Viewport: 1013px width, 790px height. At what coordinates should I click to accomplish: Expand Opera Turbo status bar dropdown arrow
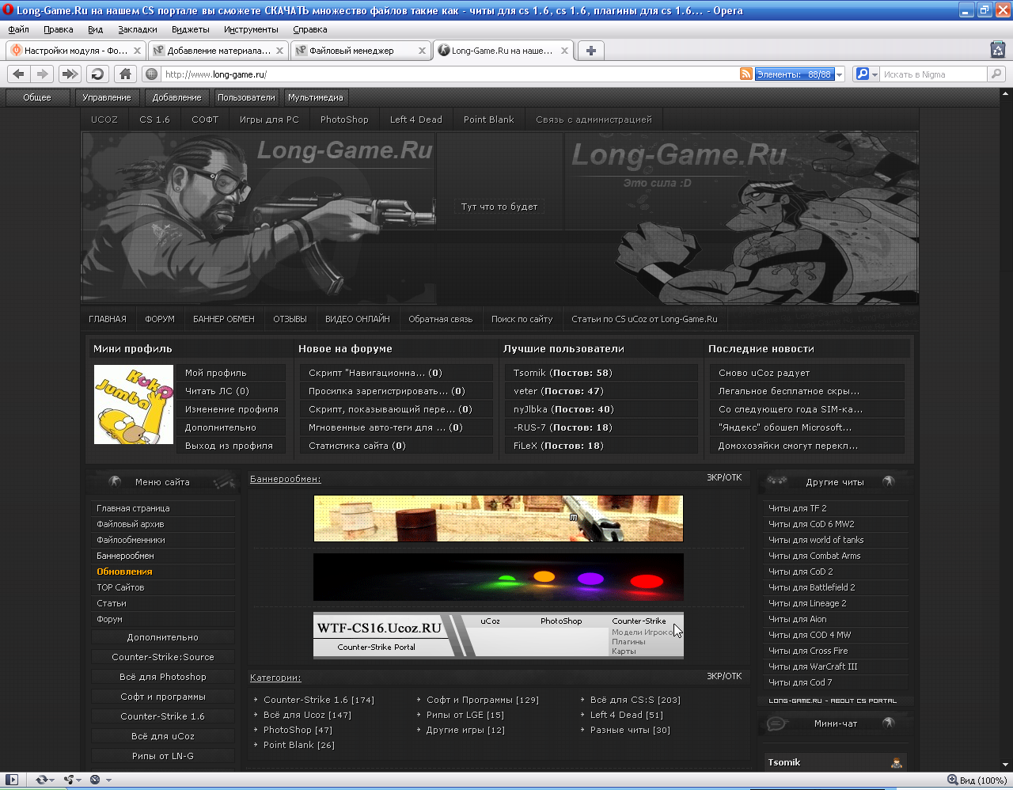(x=108, y=781)
